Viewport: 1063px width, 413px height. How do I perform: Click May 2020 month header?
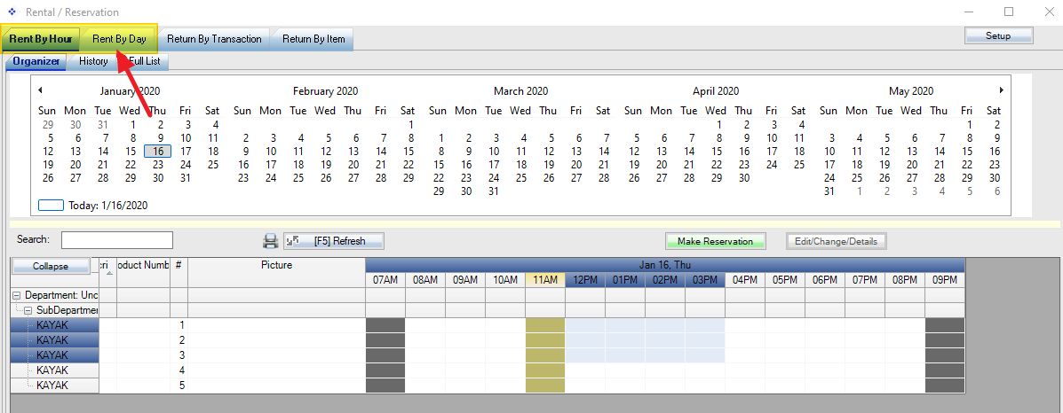pos(911,90)
